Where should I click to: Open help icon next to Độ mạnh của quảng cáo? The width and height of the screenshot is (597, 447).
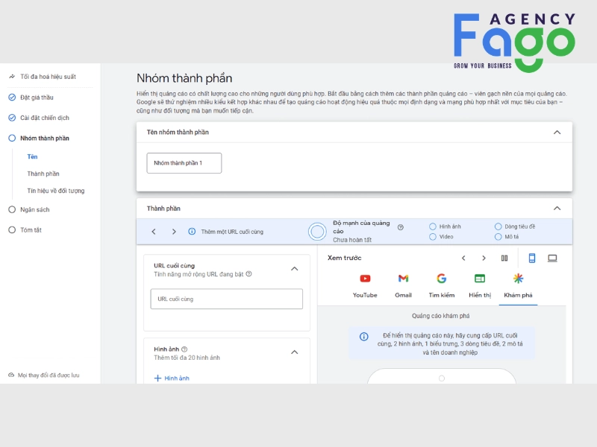pos(401,227)
